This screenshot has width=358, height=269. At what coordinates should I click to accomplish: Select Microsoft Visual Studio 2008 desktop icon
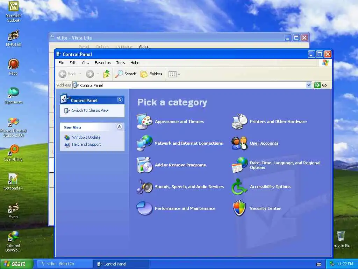tap(13, 127)
